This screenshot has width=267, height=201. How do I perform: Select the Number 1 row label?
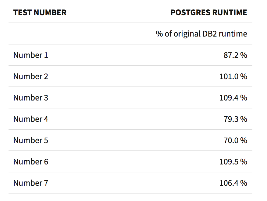pyautogui.click(x=30, y=55)
